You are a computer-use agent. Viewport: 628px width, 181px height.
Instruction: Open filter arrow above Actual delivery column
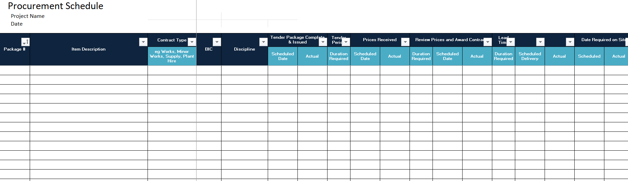point(570,42)
